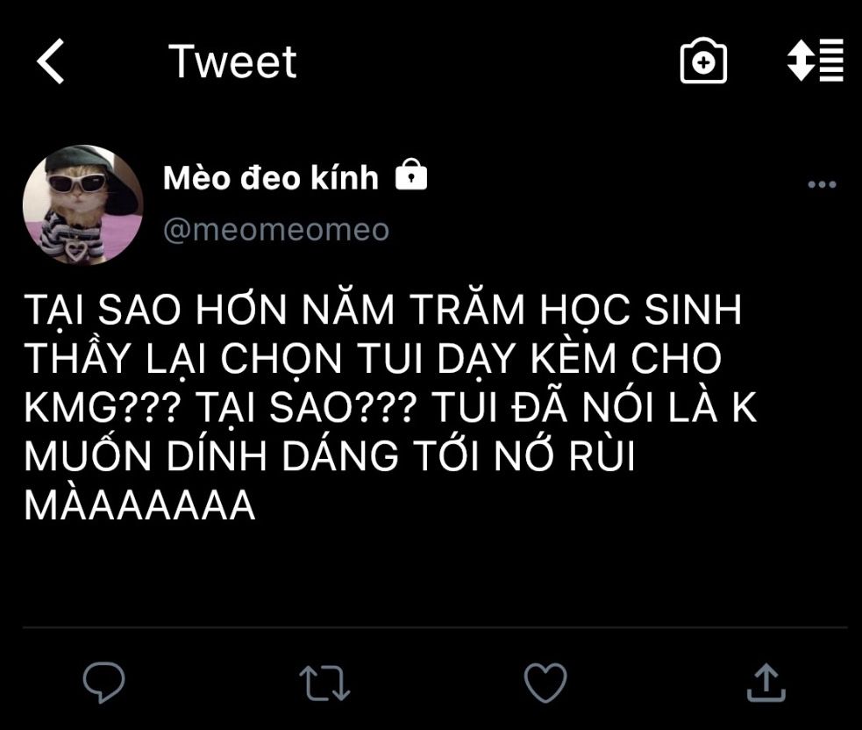Click the padlock icon beside the name
This screenshot has width=862, height=730.
pyautogui.click(x=411, y=175)
